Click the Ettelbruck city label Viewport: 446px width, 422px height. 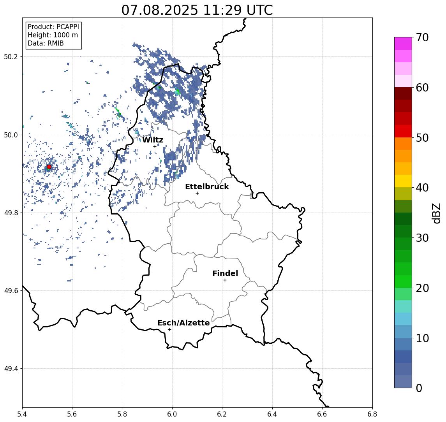coord(207,186)
